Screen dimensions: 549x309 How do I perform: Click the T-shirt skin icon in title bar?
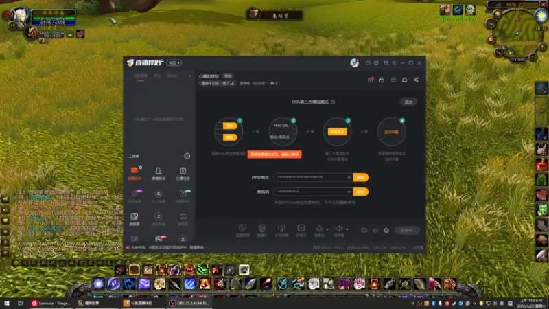[386, 63]
